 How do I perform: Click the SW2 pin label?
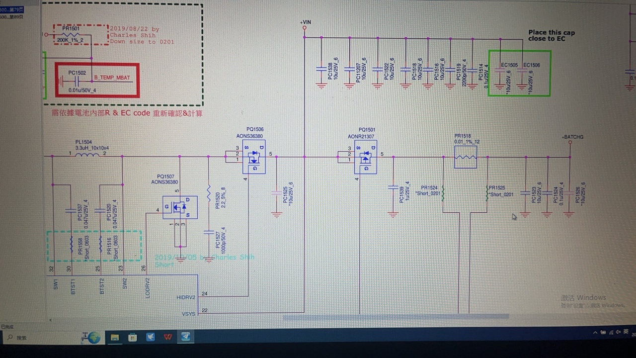pos(125,284)
